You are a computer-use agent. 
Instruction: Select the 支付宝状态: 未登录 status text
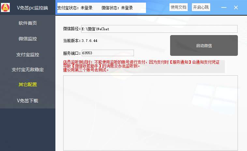click(75, 8)
